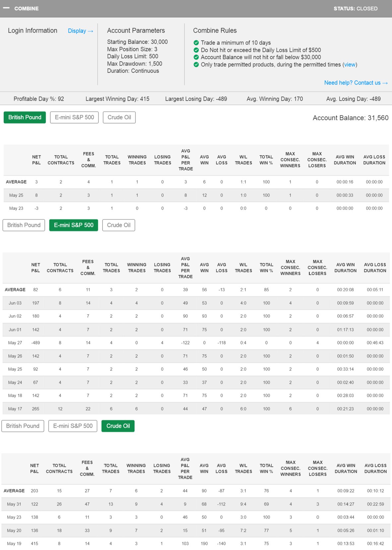
Task: Click the Account Balance: 31,560 text
Action: click(350, 118)
